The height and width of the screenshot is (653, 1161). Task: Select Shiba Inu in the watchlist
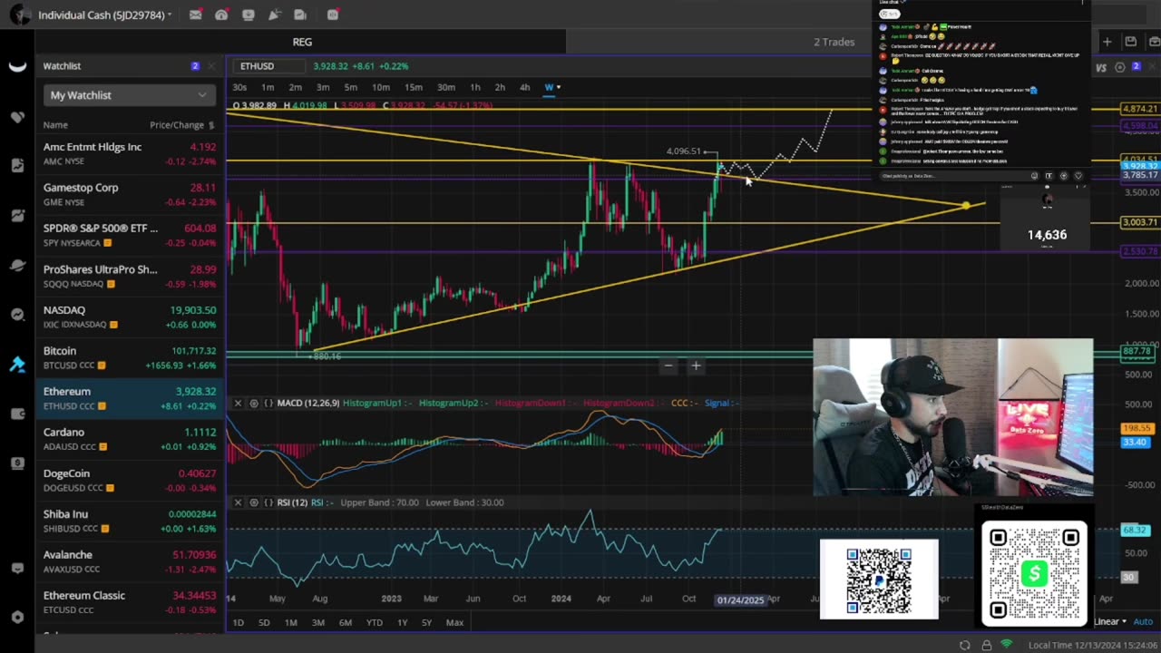[128, 521]
